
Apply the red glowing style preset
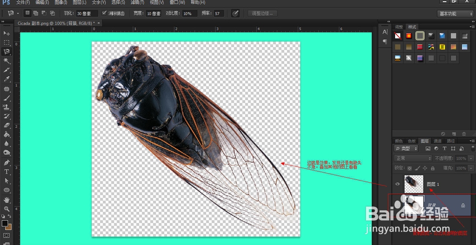408,36
